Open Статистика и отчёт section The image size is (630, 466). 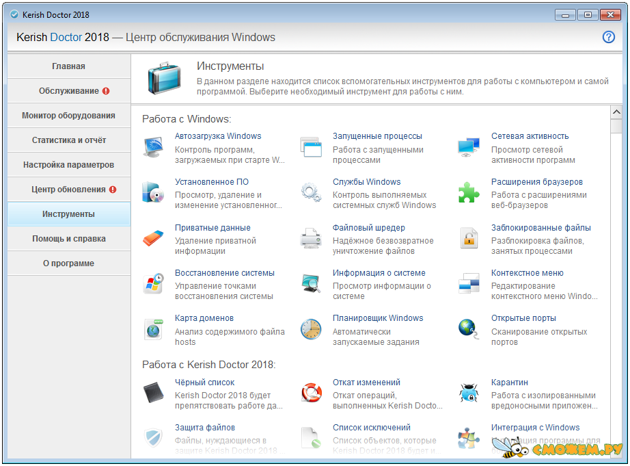(x=69, y=140)
